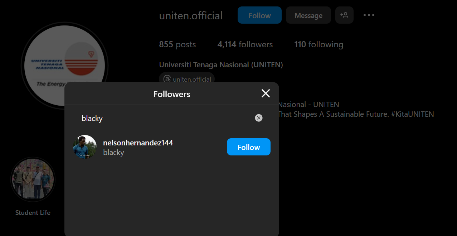
Task: Message the uniten.official account
Action: click(x=308, y=15)
